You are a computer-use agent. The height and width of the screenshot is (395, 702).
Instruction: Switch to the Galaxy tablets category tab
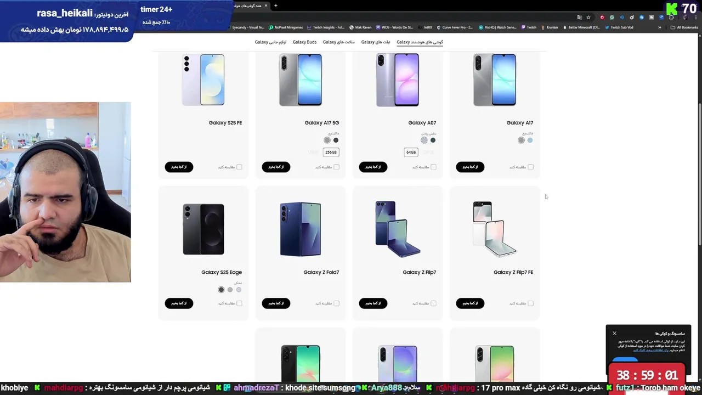pos(376,42)
